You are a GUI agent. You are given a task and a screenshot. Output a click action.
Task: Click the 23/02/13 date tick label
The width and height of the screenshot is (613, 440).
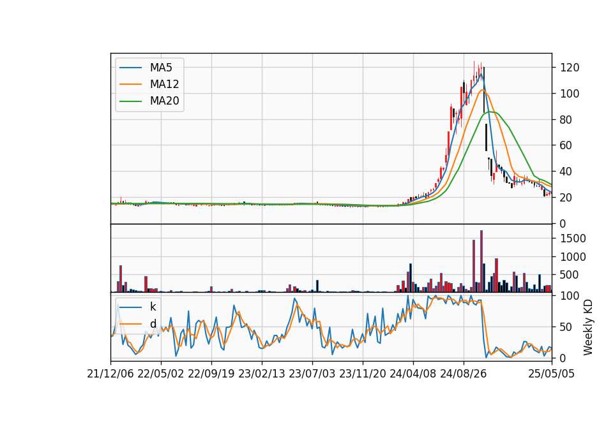click(262, 374)
